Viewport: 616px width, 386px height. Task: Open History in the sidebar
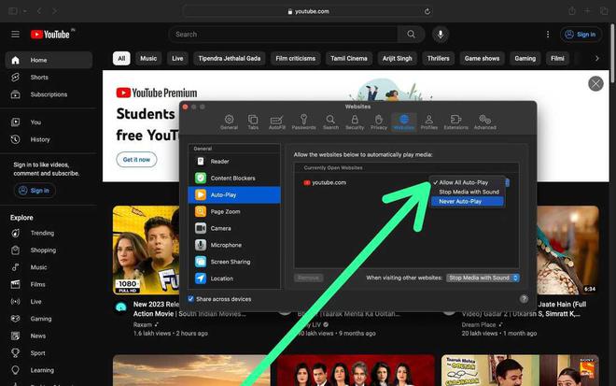pos(49,139)
